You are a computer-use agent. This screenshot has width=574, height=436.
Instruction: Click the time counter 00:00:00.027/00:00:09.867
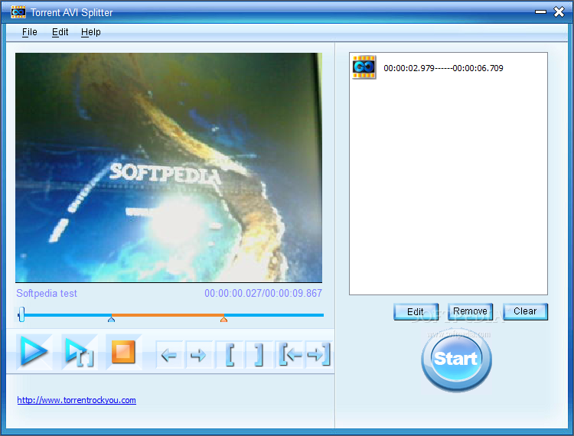(263, 294)
